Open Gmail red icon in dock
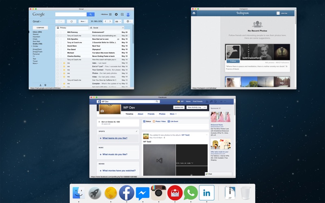325x203 pixels. coord(175,193)
